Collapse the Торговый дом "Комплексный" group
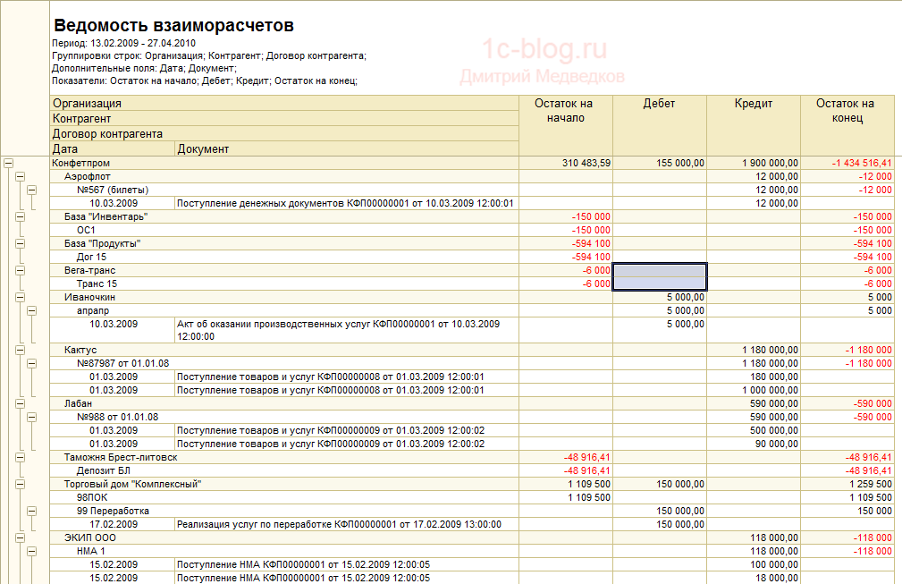The width and height of the screenshot is (902, 584). (21, 484)
